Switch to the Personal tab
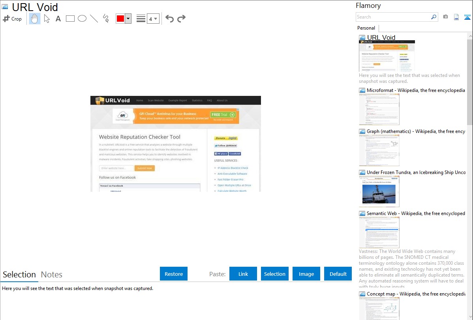 coord(366,28)
